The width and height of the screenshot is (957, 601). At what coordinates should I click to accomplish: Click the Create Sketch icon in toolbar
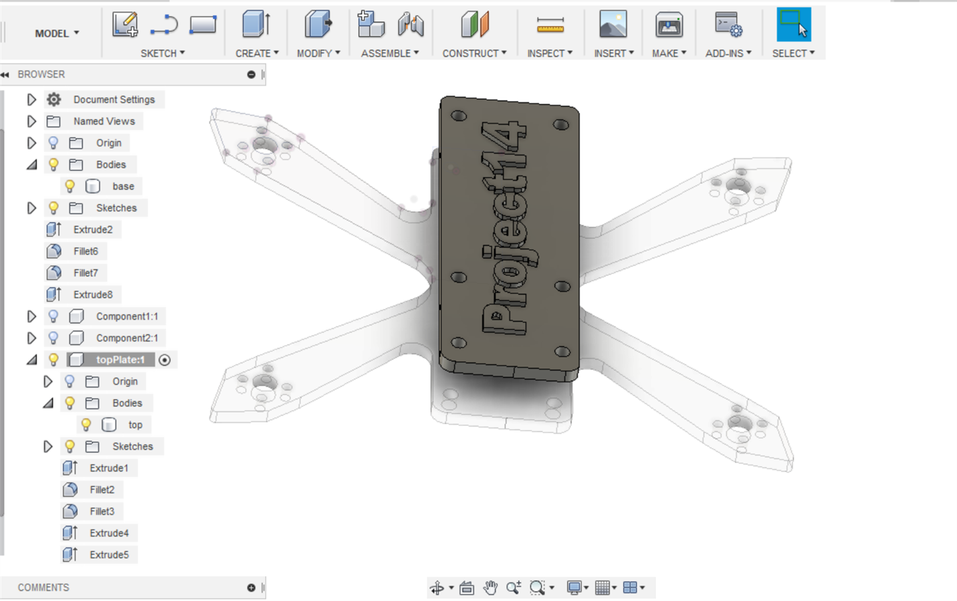[x=125, y=25]
